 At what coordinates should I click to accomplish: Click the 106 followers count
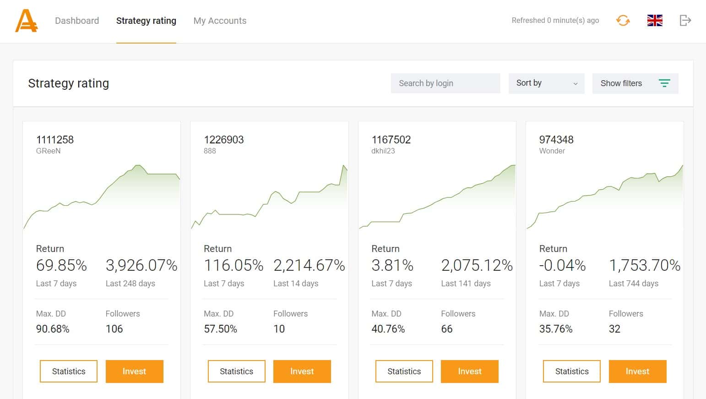[x=114, y=329]
